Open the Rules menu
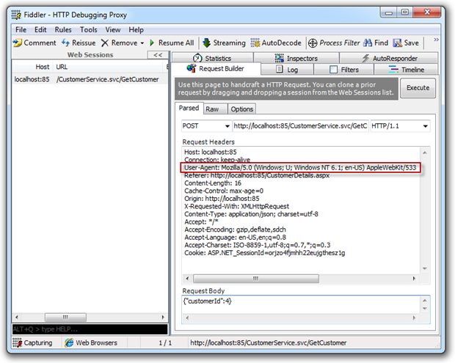The image size is (455, 363). click(63, 29)
